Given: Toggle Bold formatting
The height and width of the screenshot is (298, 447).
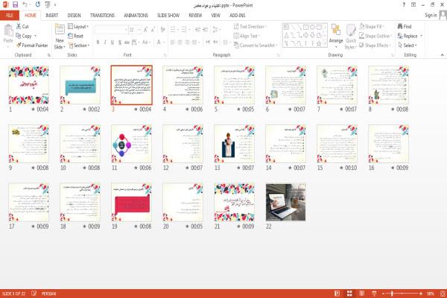Looking at the screenshot, I should pyautogui.click(x=98, y=42).
